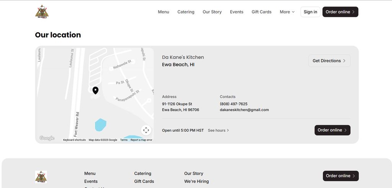The image size is (392, 188).
Task: Open Gift Cards from the header
Action: coord(261,12)
